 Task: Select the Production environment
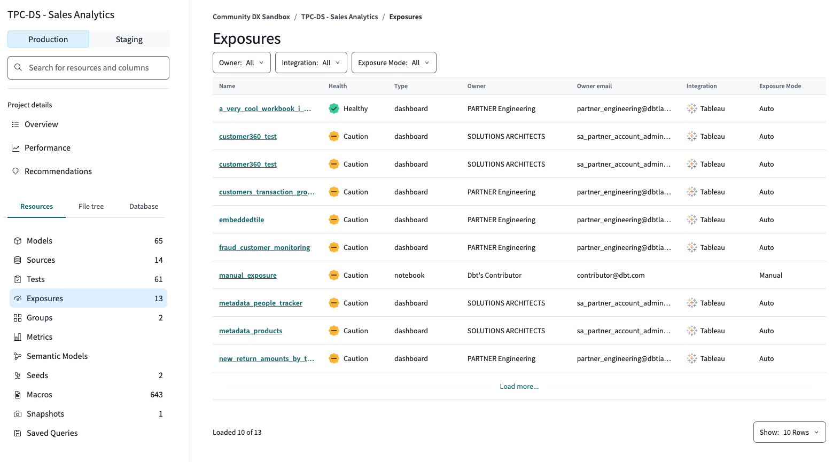48,39
